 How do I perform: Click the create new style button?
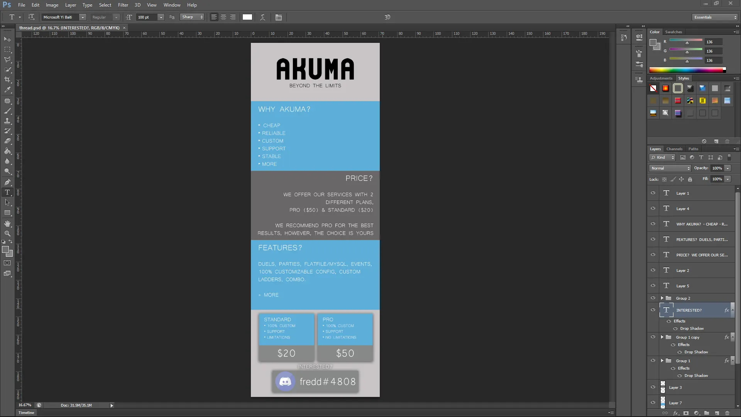(x=716, y=141)
